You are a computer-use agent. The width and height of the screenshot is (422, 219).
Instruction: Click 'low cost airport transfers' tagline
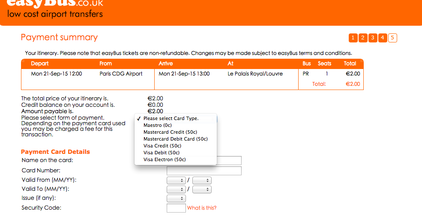click(x=55, y=14)
